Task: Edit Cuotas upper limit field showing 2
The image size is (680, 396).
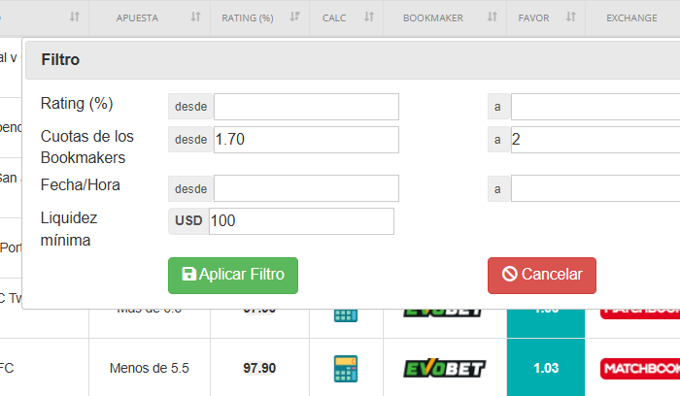Action: tap(595, 140)
